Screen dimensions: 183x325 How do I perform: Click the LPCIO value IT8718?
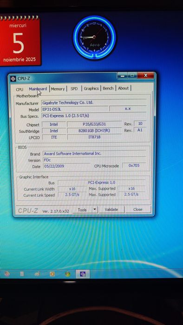94,137
